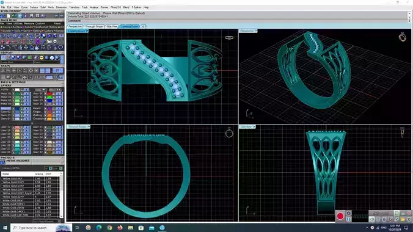Click the taskbar search box
The width and height of the screenshot is (413, 232).
click(41, 228)
